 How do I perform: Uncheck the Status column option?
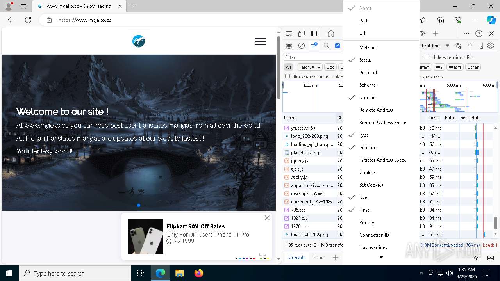click(381, 60)
